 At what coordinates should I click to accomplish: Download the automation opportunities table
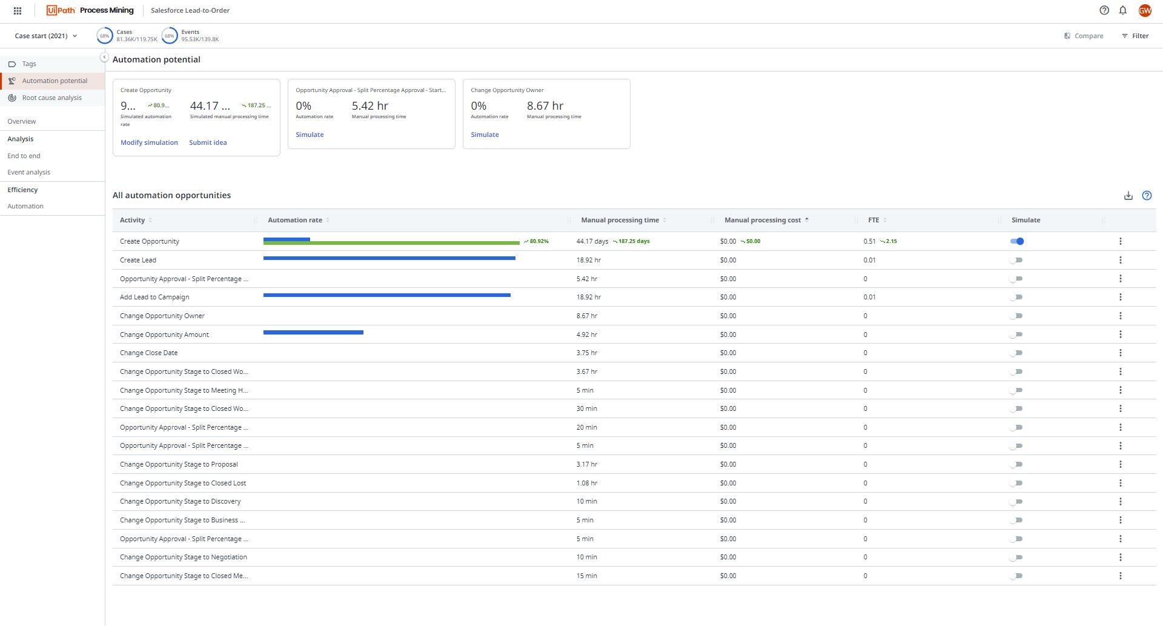(1128, 196)
